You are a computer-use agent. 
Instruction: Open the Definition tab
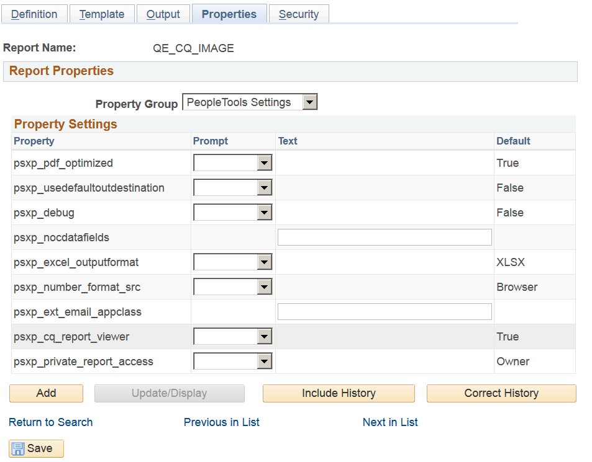34,14
